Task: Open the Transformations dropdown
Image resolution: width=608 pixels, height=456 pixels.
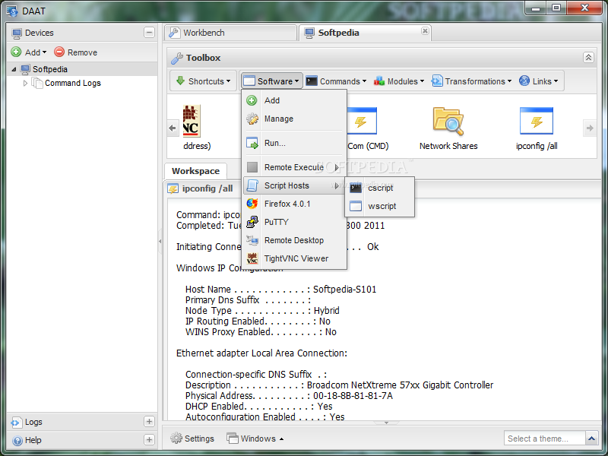Action: 471,81
